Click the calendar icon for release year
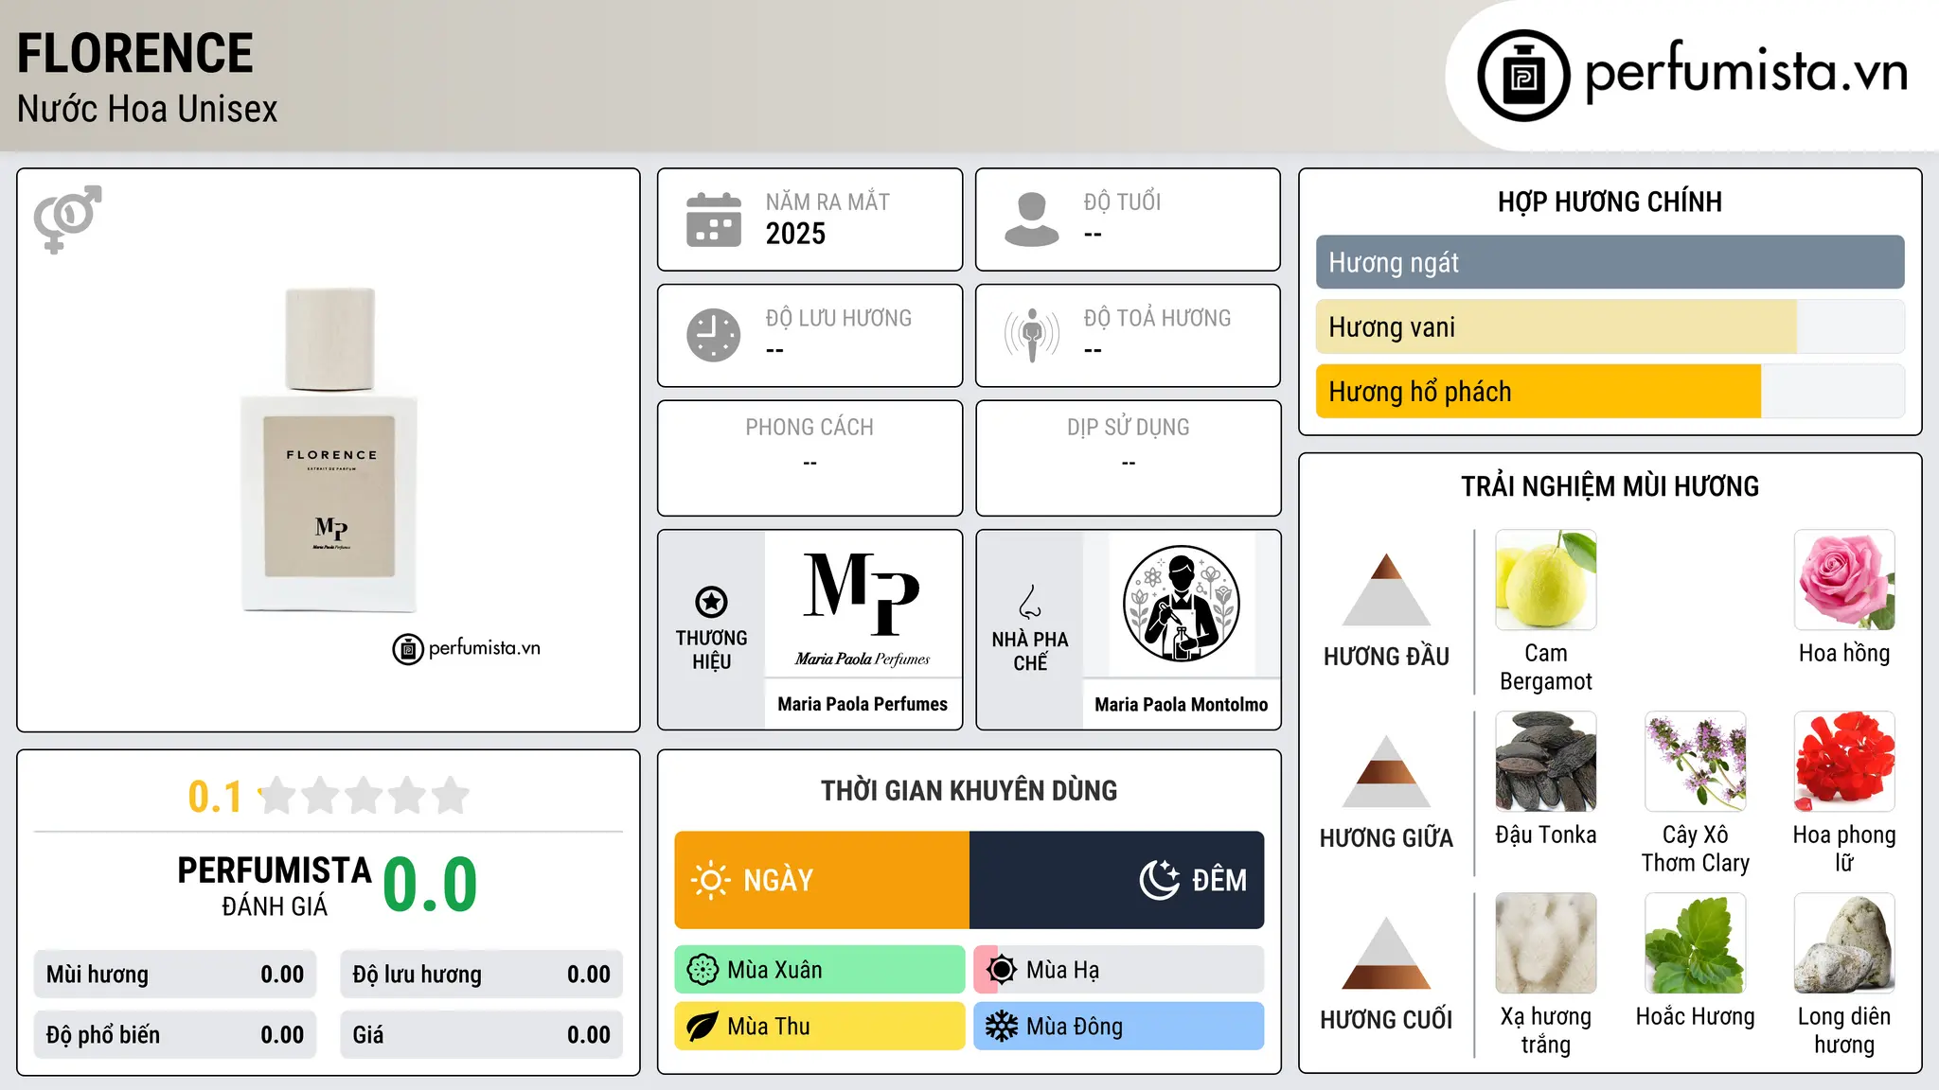Image resolution: width=1939 pixels, height=1090 pixels. tap(714, 220)
